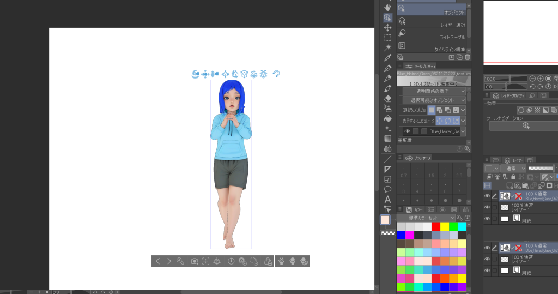Select the Decoration sparkle tool
Screen dimensions: 558x294
coord(387,129)
